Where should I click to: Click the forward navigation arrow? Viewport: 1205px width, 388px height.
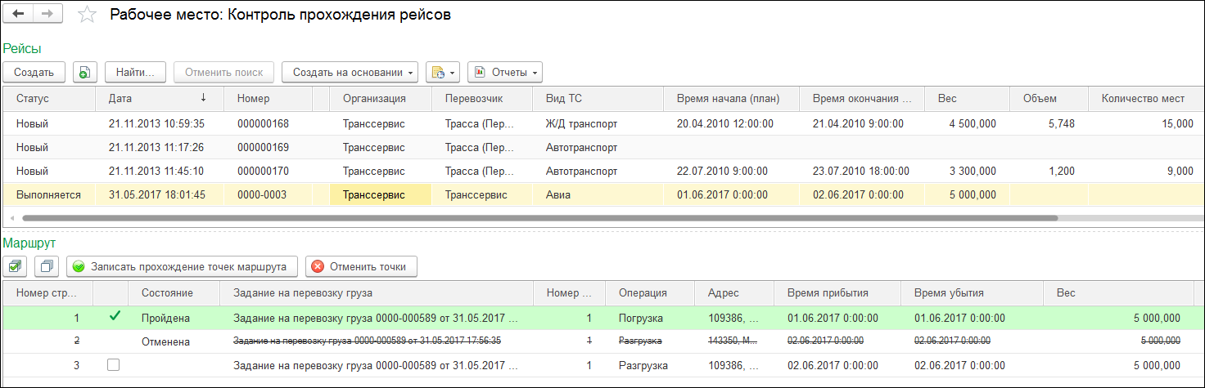click(x=47, y=15)
